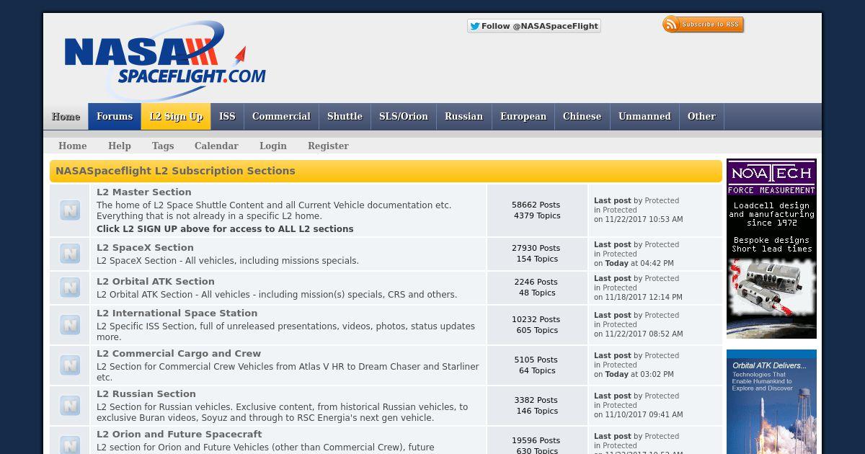Click the Subscribe to RSS button
The width and height of the screenshot is (865, 454).
(x=703, y=25)
